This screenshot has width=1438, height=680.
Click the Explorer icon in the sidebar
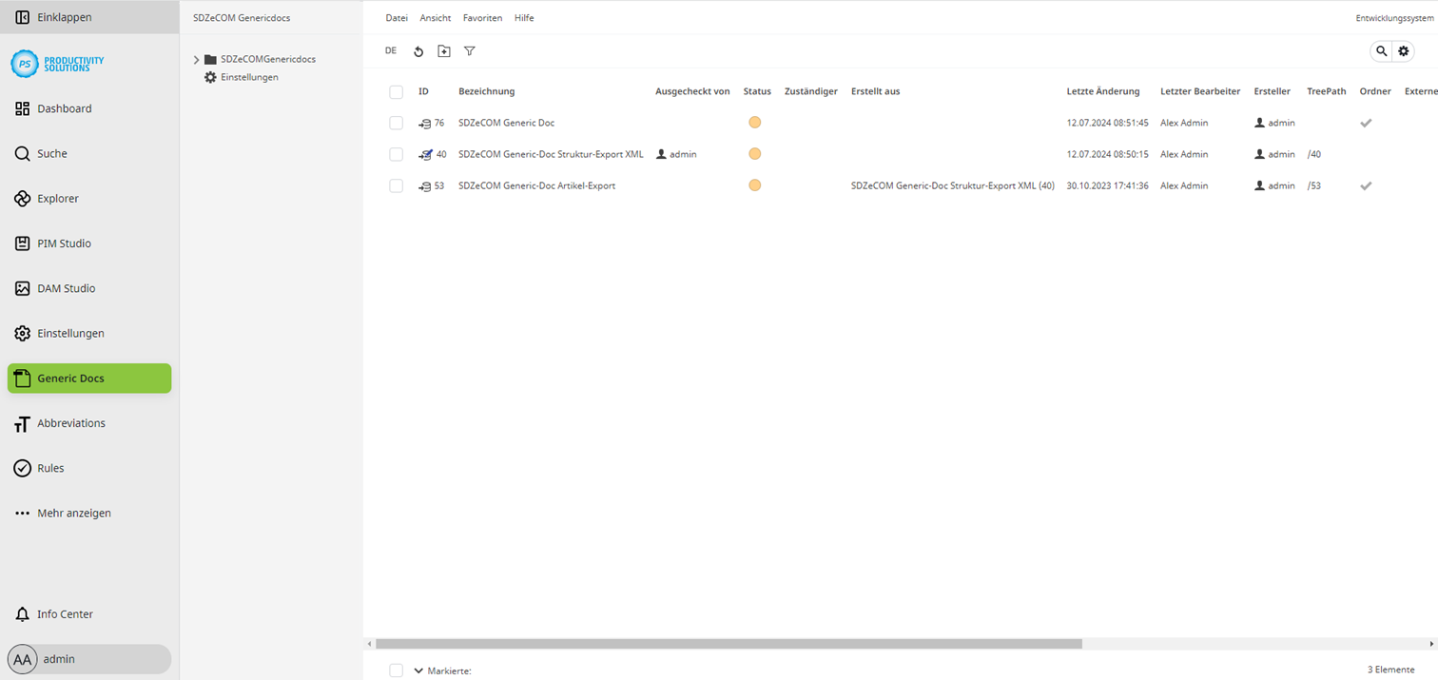click(22, 198)
